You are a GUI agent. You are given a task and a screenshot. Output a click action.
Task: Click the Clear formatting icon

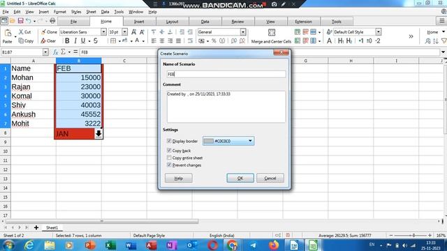[43, 41]
